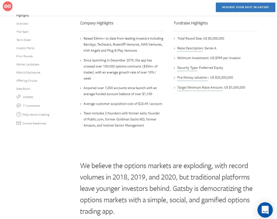This screenshot has height=219, width=277.
Task: Click the comments speech bubble icon
Action: (19, 106)
